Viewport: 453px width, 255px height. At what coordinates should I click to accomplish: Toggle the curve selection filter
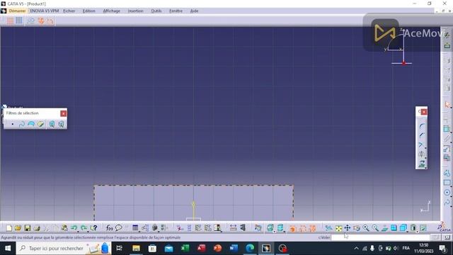22,124
